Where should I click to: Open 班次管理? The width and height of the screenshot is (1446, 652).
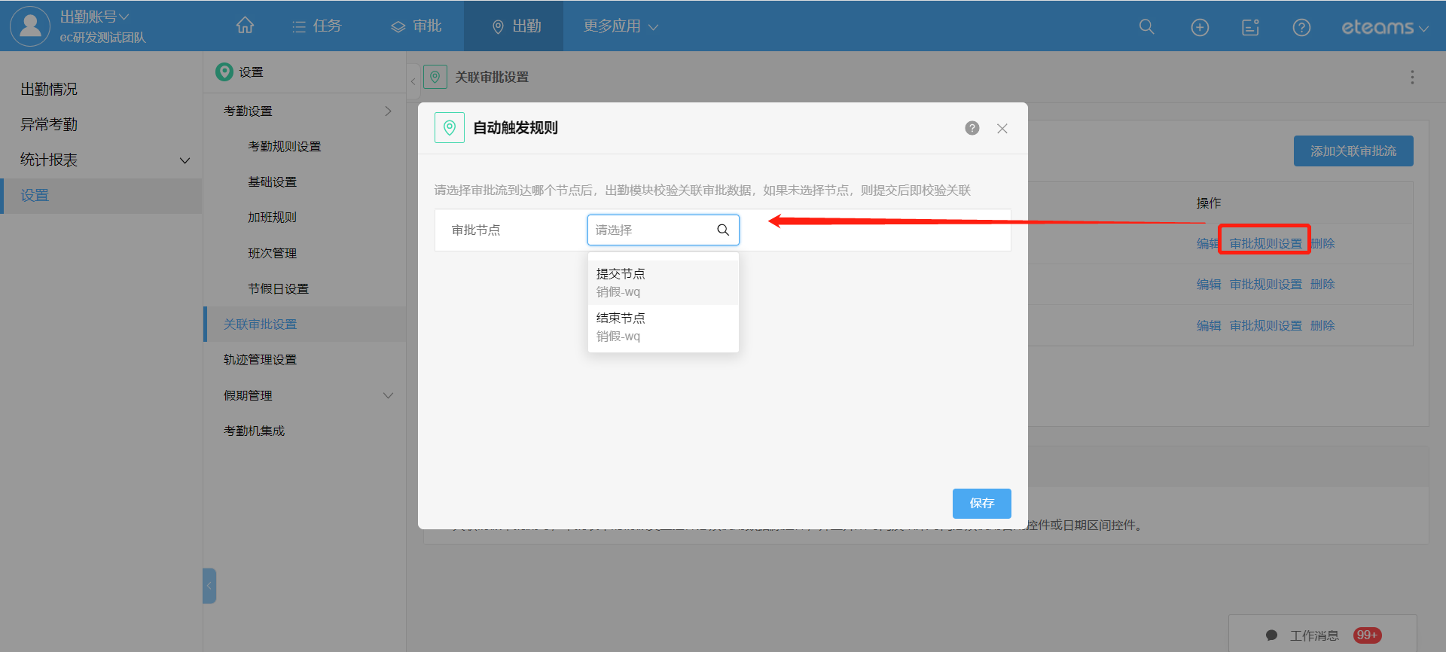[273, 253]
